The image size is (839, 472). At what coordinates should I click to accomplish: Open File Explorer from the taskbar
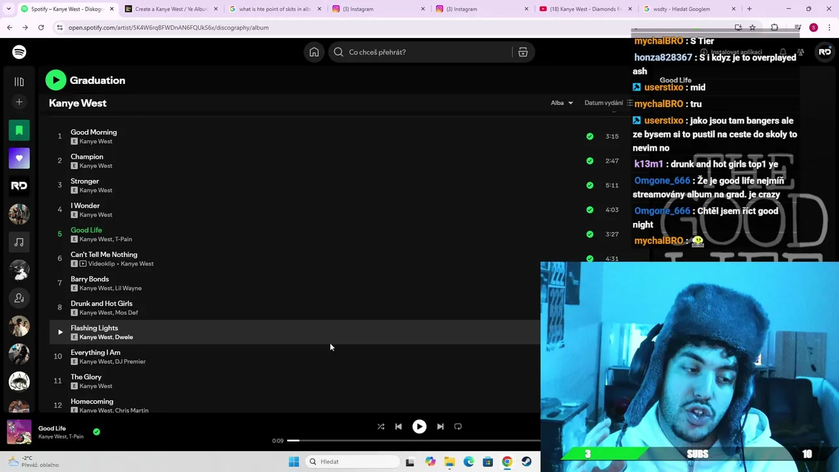[449, 462]
